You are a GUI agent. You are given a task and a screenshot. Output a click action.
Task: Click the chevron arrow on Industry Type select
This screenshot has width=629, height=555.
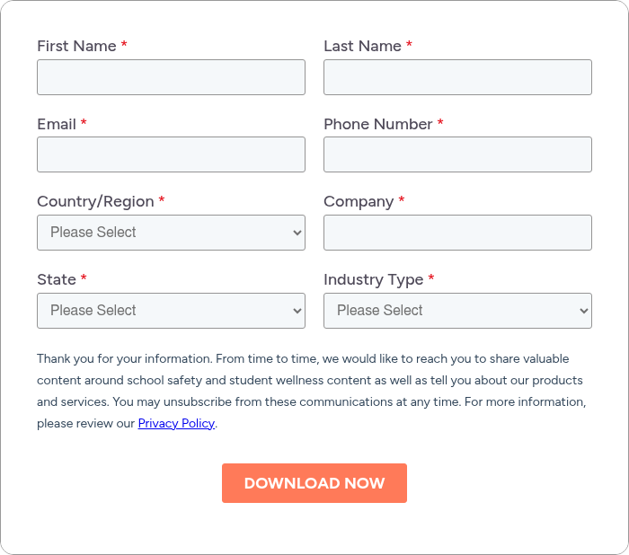583,311
